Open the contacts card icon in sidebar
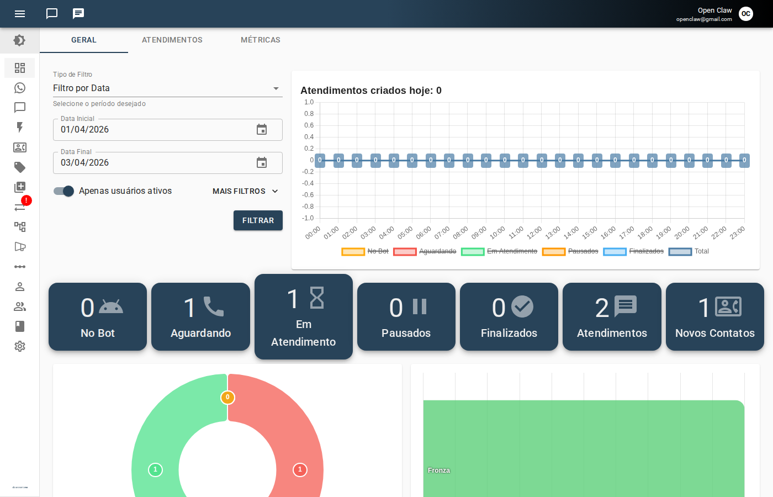Screen dimensions: 773x497 pyautogui.click(x=20, y=147)
